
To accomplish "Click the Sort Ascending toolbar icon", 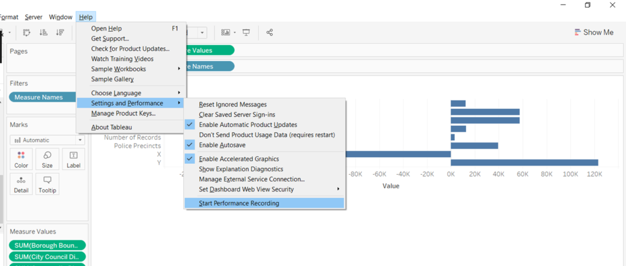I will (x=43, y=32).
